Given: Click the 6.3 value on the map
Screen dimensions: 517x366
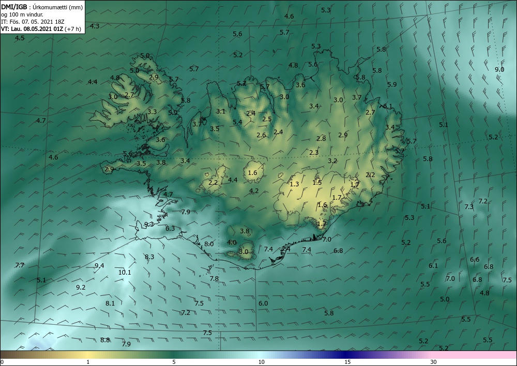Looking at the screenshot, I should 170,228.
